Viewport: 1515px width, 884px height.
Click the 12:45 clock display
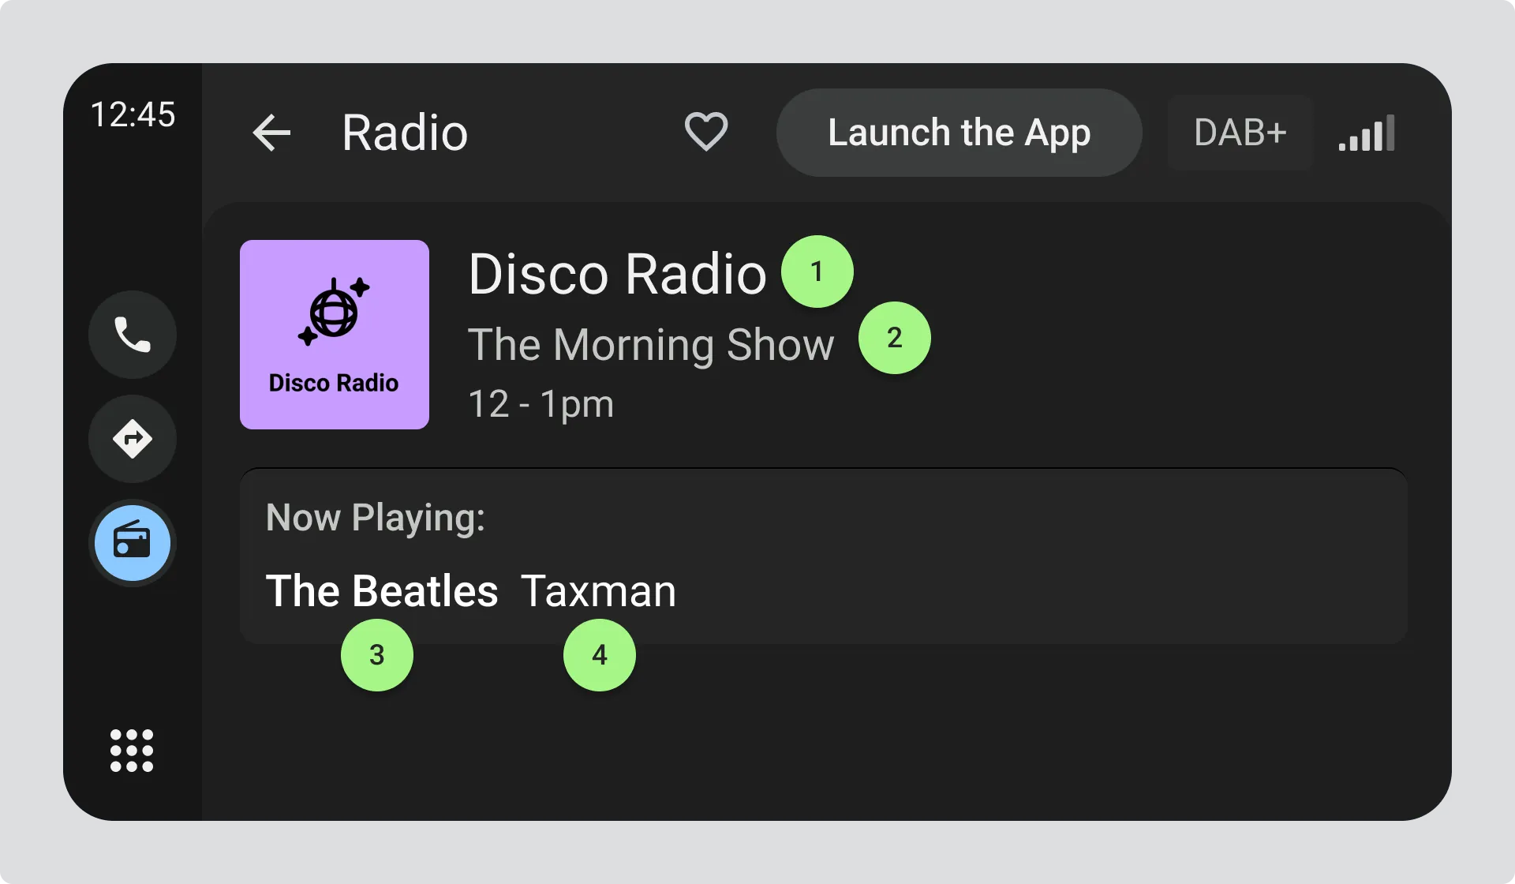click(133, 114)
